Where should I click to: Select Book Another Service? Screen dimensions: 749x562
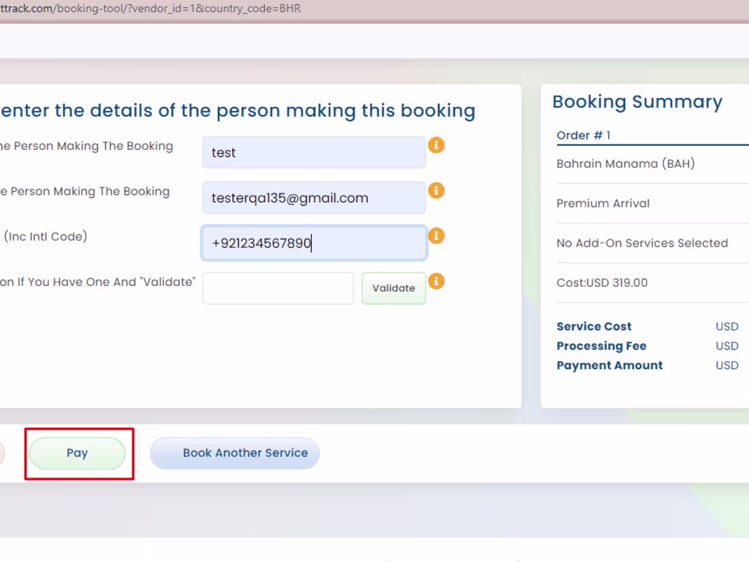[x=234, y=453]
